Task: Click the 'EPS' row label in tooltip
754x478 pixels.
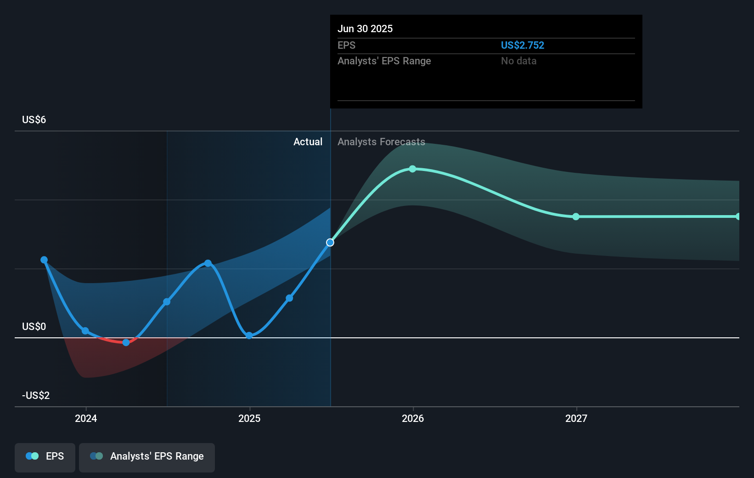Action: 346,45
